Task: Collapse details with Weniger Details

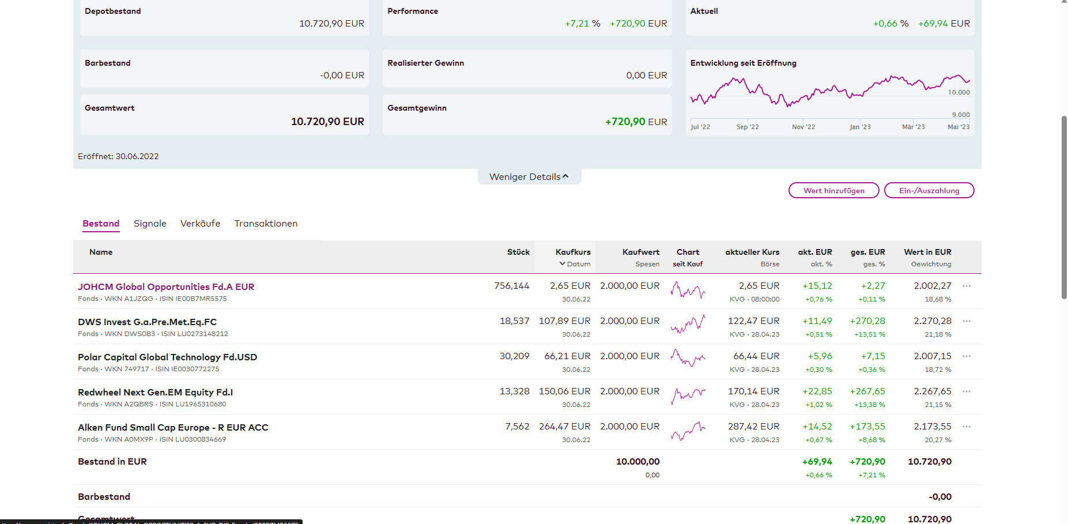Action: pos(529,176)
